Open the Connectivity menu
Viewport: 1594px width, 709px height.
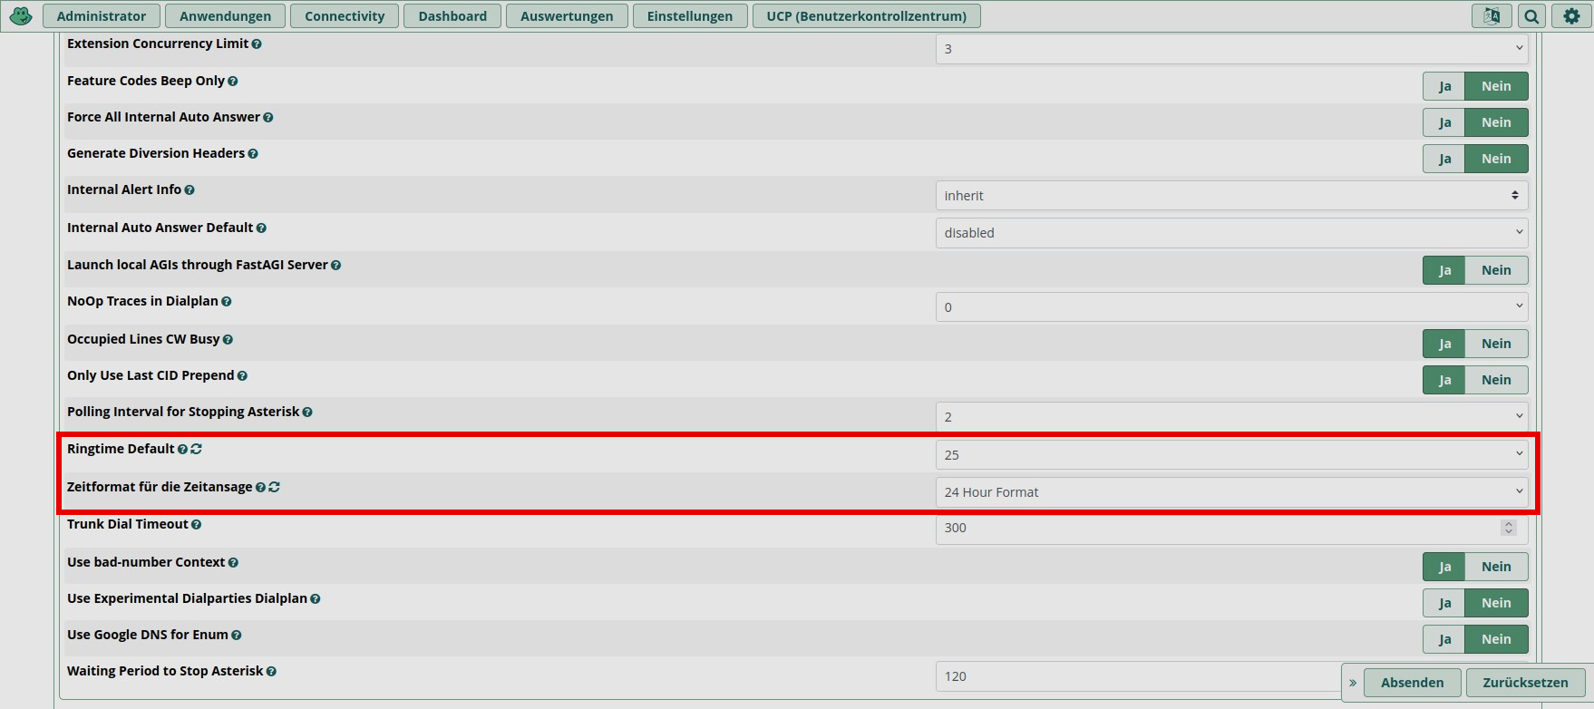pyautogui.click(x=345, y=16)
